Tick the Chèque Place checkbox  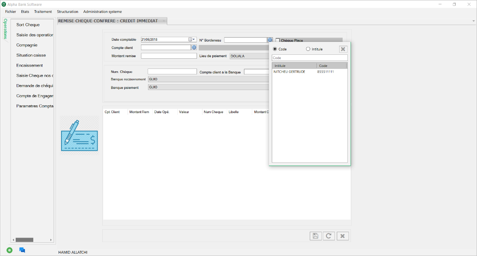coord(278,40)
